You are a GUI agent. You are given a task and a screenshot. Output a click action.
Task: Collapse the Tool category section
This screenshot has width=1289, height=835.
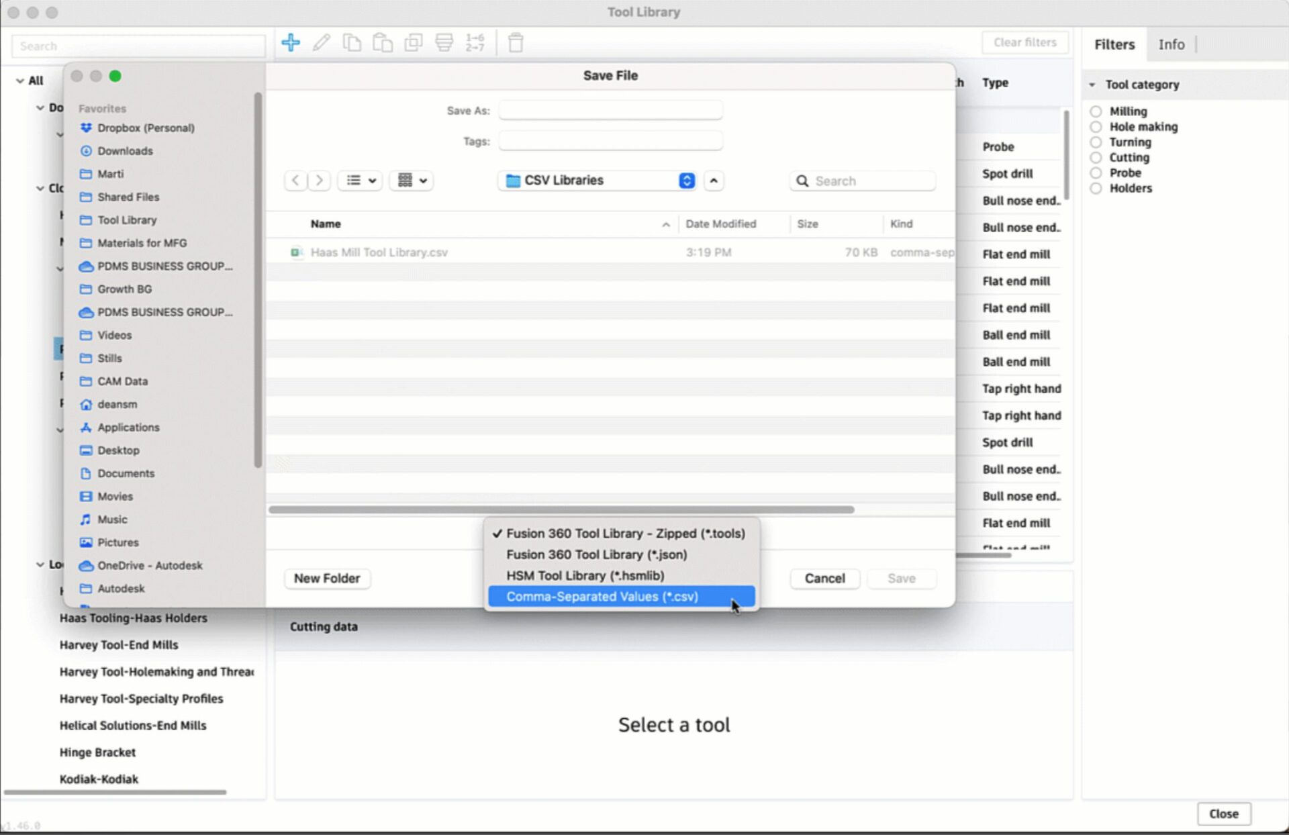1092,85
